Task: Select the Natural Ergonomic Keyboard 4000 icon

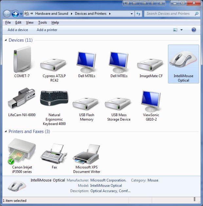Action: 54,98
